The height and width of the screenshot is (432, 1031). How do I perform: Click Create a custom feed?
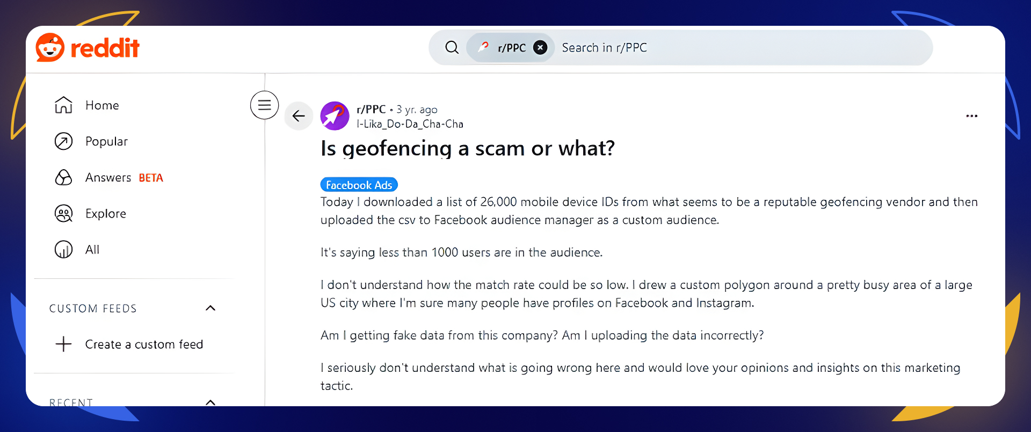(x=144, y=344)
